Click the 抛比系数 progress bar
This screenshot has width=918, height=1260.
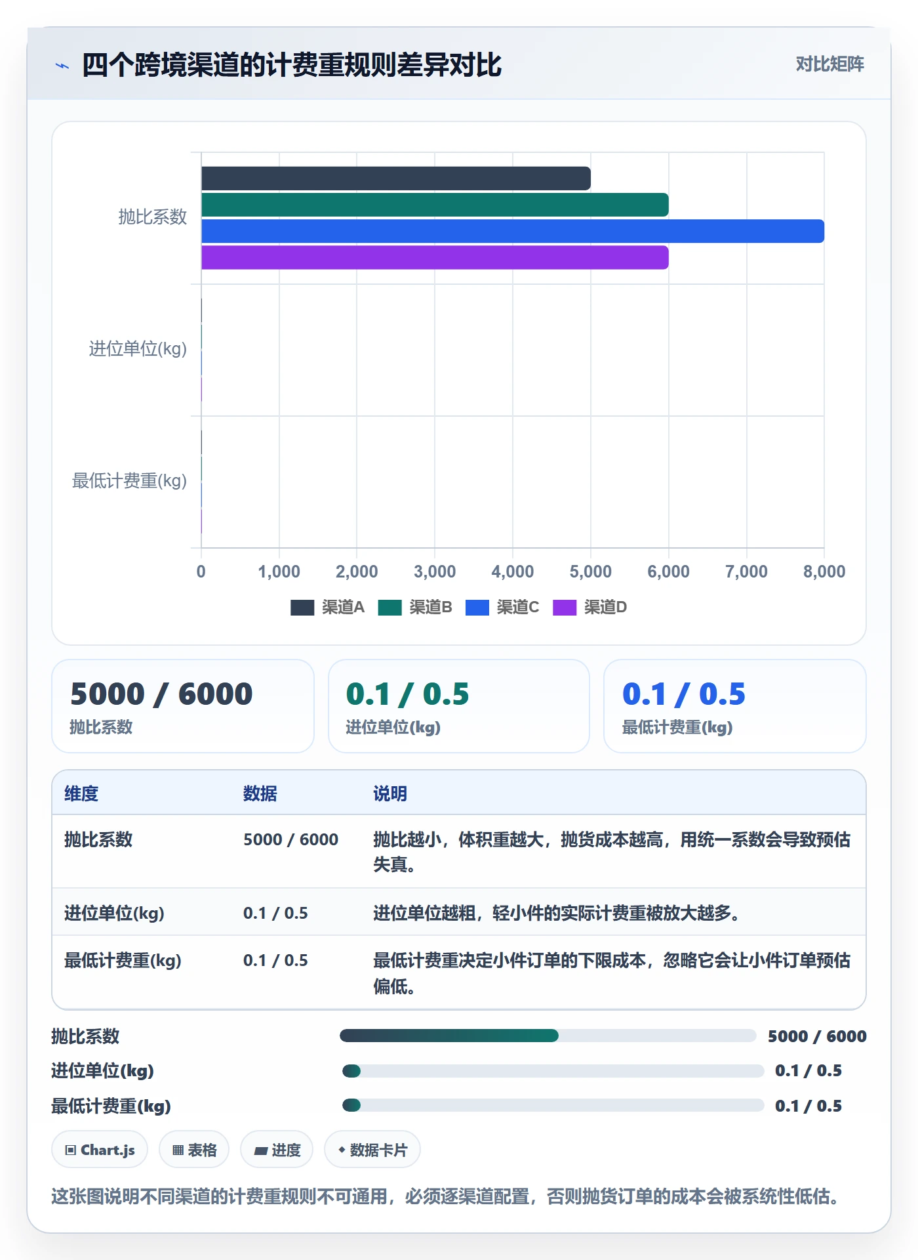pos(548,1036)
